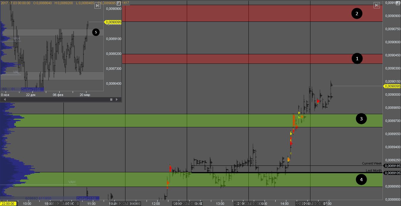Viewport: 401px width, 206px height.
Task: Select black circle marker number 4
Action: coord(361,179)
